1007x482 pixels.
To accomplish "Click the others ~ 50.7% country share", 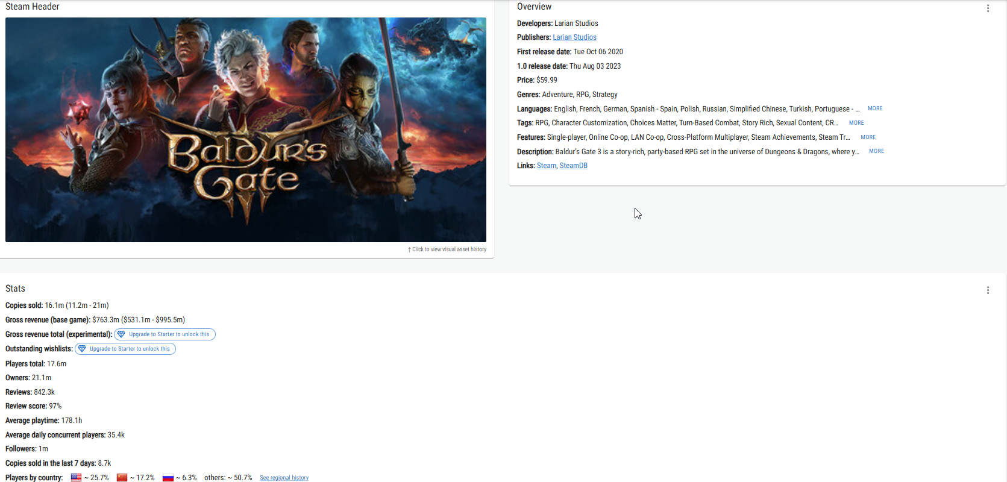I will (228, 478).
